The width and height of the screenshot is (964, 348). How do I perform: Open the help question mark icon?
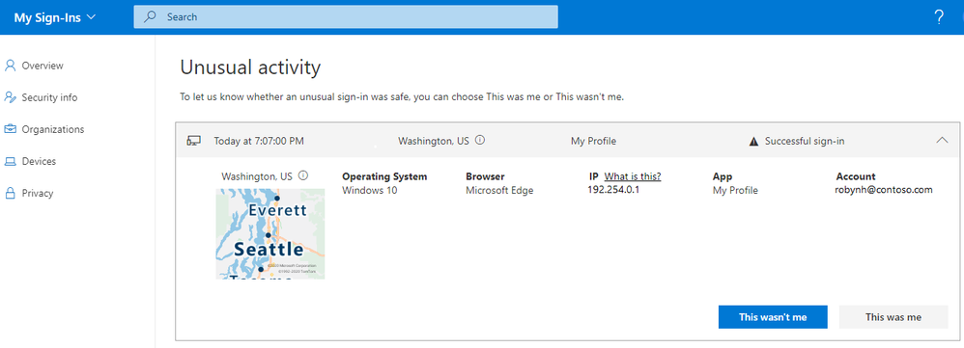click(938, 17)
